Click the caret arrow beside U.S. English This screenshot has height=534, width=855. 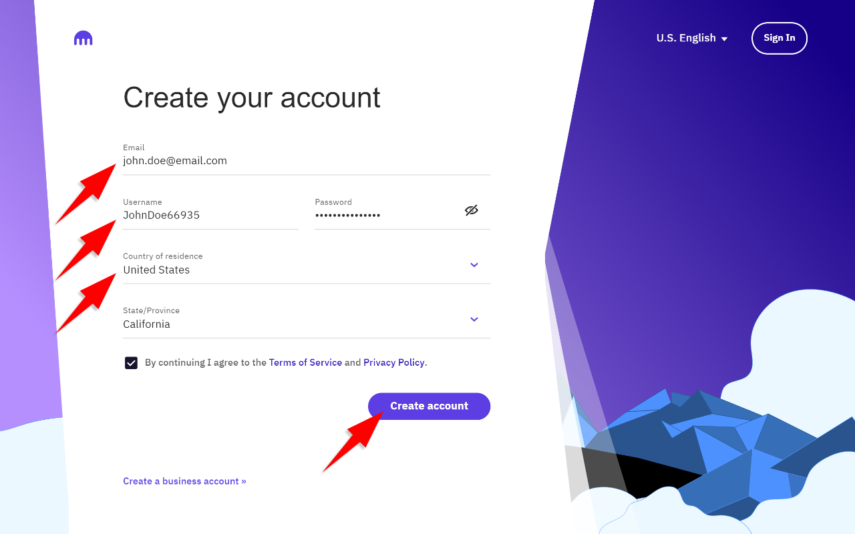[x=724, y=39]
